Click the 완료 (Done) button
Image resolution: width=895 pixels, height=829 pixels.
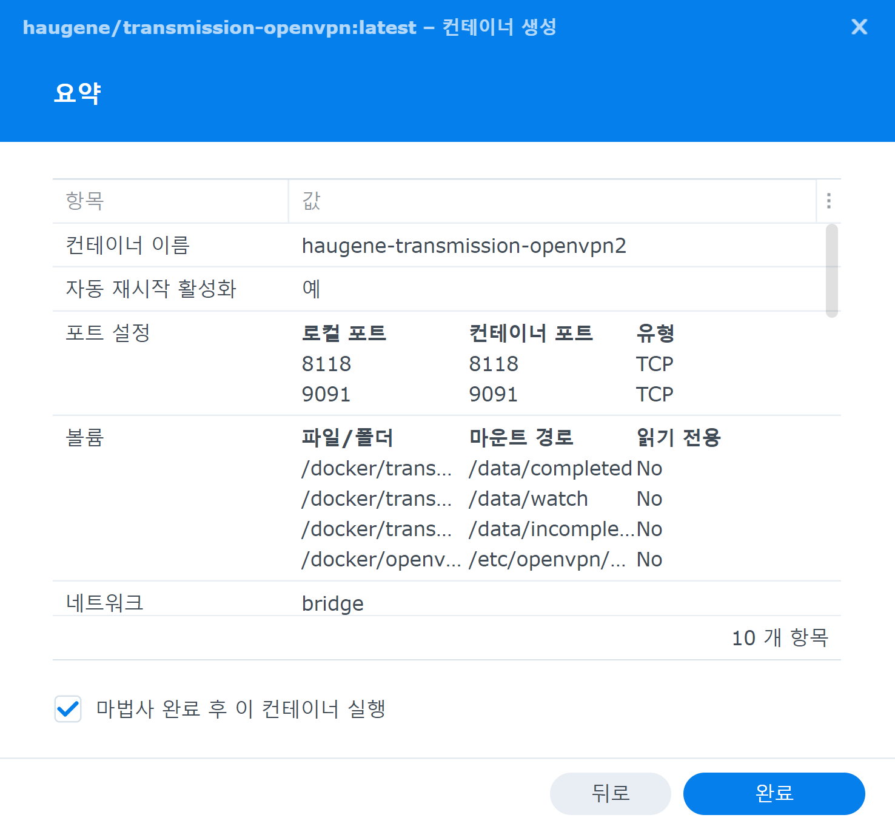coord(774,793)
